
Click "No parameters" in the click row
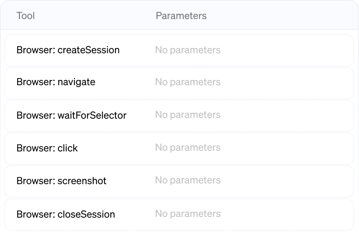(x=187, y=148)
